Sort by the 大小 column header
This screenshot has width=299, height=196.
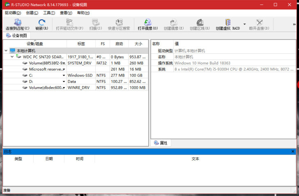click(x=138, y=44)
